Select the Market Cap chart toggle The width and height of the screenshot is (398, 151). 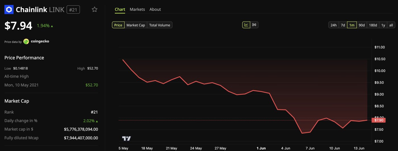[x=136, y=25]
